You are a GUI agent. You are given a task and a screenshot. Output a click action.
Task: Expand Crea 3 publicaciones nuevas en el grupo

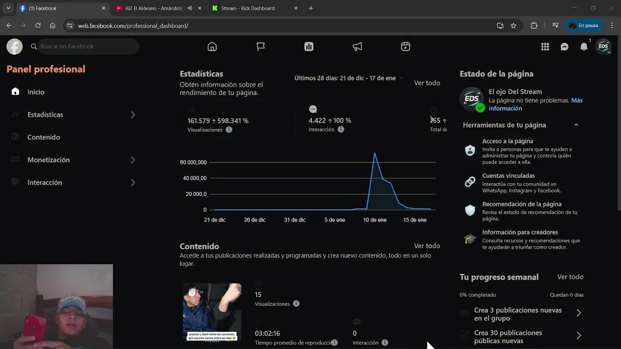tap(578, 313)
